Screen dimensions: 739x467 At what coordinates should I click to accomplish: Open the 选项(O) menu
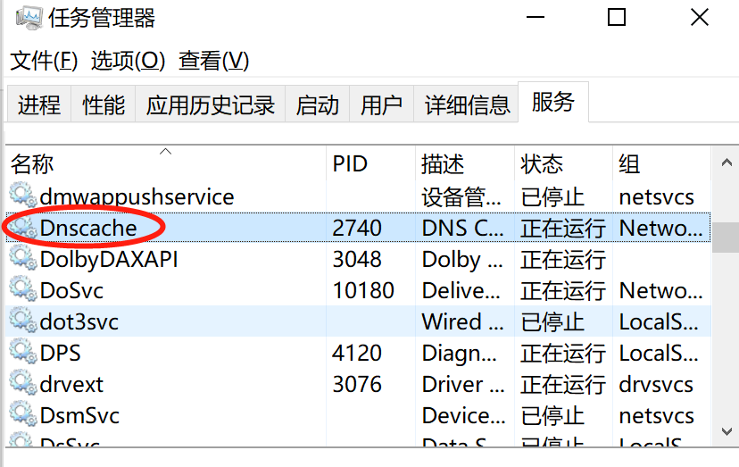click(129, 61)
